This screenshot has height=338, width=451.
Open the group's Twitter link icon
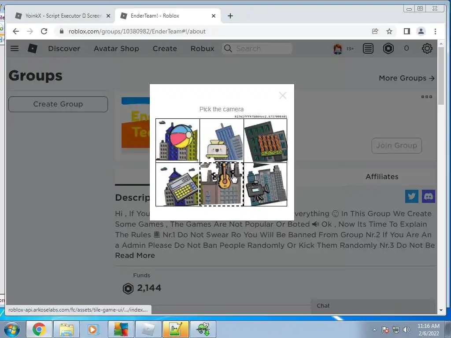click(412, 196)
